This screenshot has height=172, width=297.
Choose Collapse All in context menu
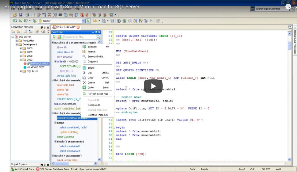(94, 105)
